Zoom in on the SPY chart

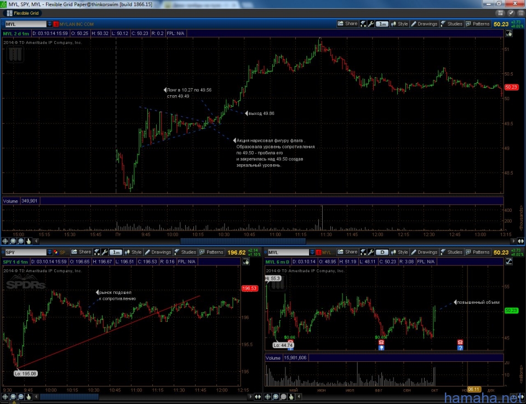point(13,397)
